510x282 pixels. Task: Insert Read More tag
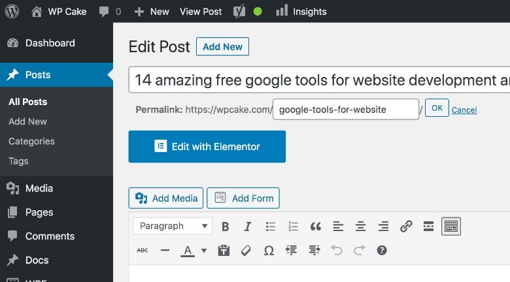[429, 227]
